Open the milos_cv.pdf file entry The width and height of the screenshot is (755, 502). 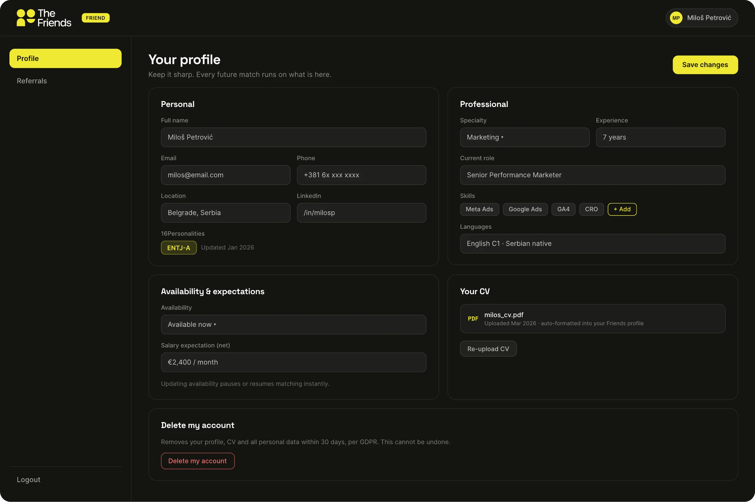pos(592,319)
